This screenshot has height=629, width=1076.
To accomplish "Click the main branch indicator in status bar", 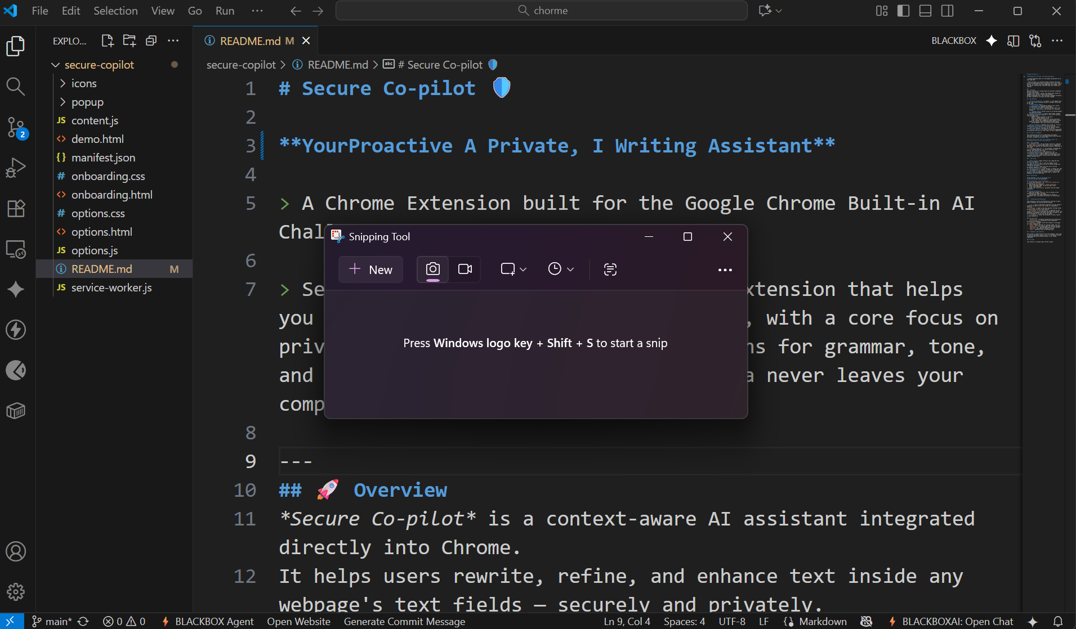I will pyautogui.click(x=52, y=622).
